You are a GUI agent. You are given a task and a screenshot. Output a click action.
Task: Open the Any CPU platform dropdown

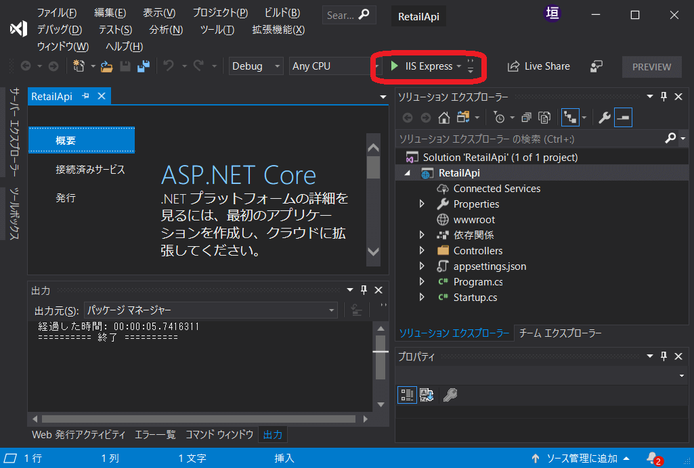(335, 66)
